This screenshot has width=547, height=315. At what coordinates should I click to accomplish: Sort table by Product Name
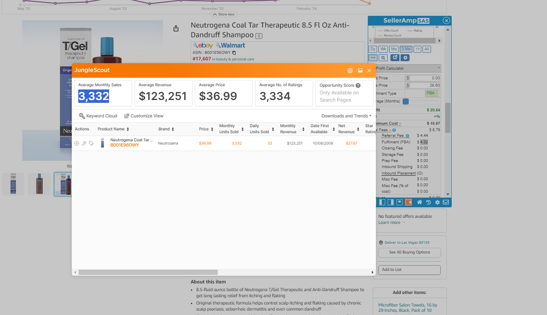(113, 129)
